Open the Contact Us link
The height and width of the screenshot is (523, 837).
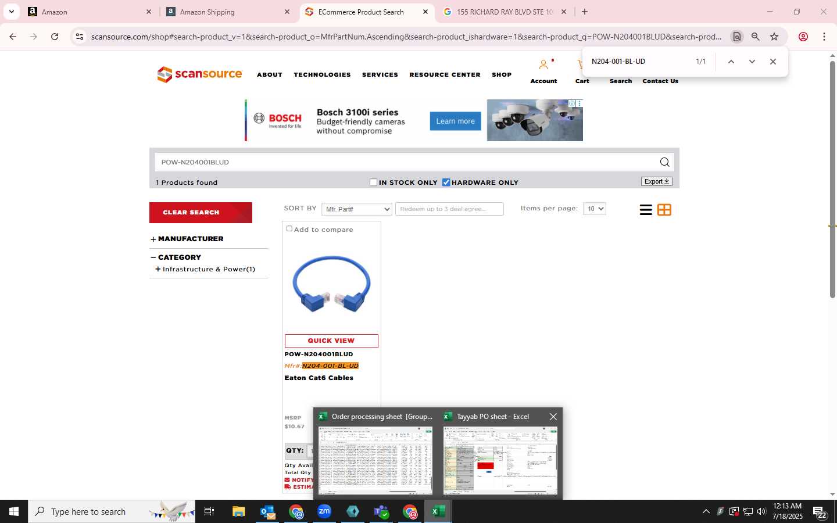(x=660, y=81)
